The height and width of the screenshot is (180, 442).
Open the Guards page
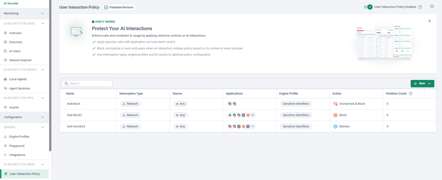tap(14, 108)
